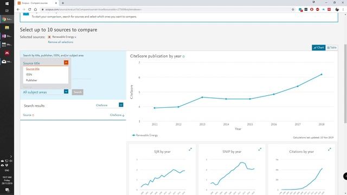This screenshot has height=195, width=347.
Task: Open the Calendar taskbar app
Action: (7, 44)
